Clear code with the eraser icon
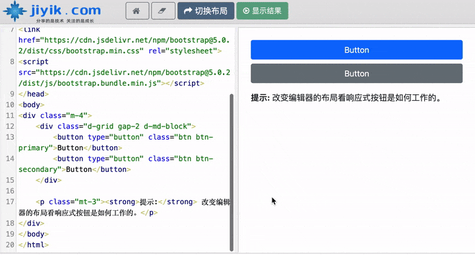 point(163,11)
